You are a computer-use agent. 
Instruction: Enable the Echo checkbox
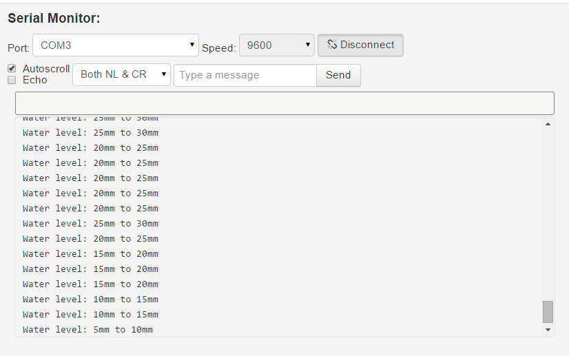click(12, 80)
